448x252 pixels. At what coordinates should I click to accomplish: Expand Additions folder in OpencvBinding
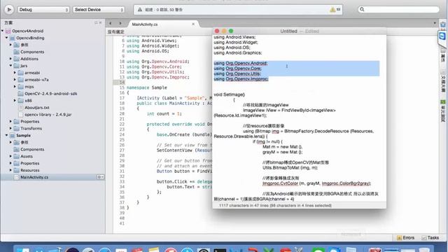point(10,59)
